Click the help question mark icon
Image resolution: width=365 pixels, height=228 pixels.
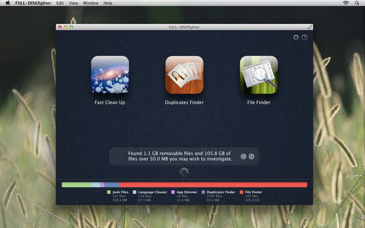click(x=304, y=37)
